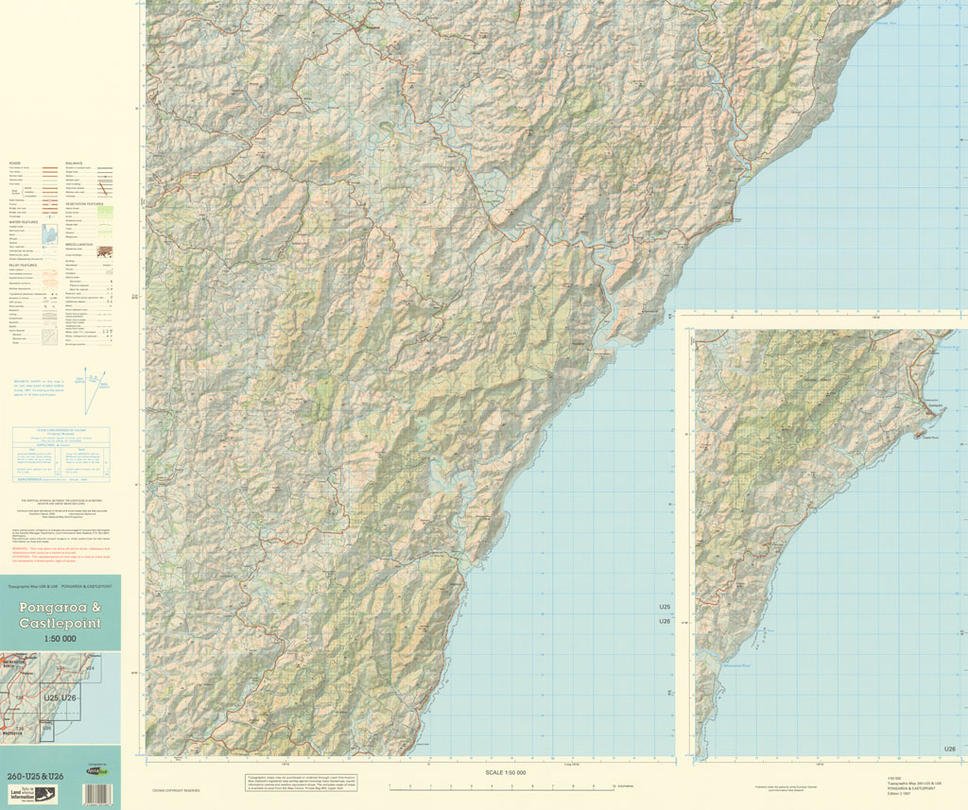
Task: Click the 1:50 000 scale on the cover
Action: 60,640
